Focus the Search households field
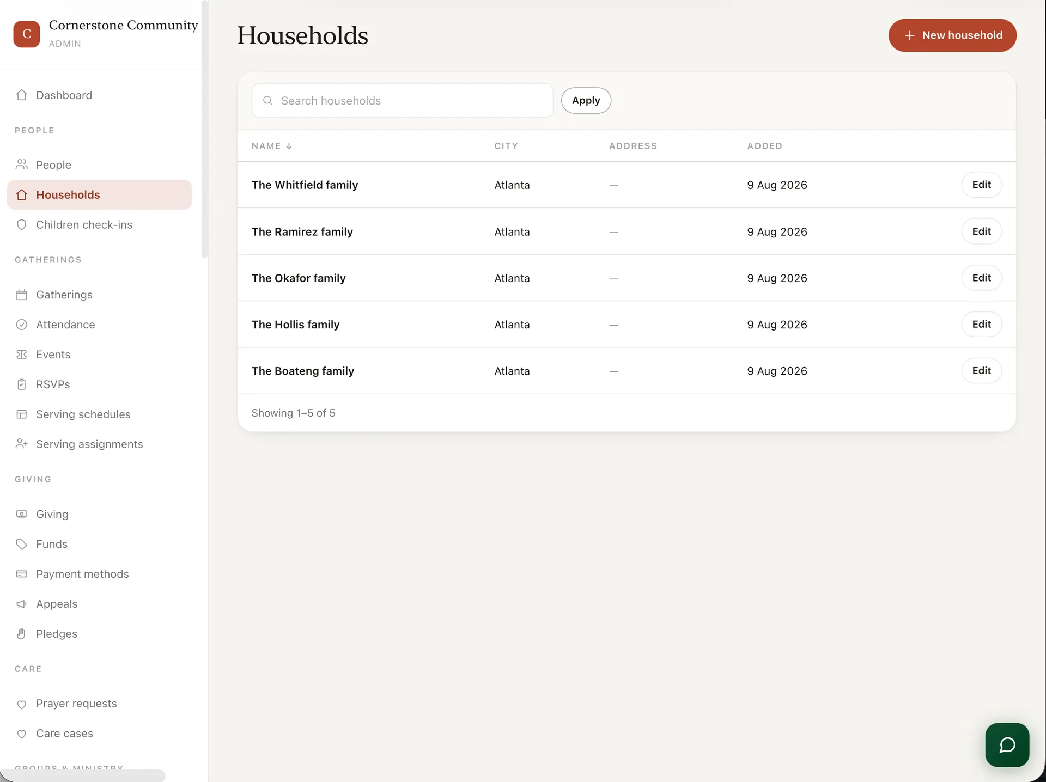Screen dimensions: 1046x782 [x=403, y=101]
